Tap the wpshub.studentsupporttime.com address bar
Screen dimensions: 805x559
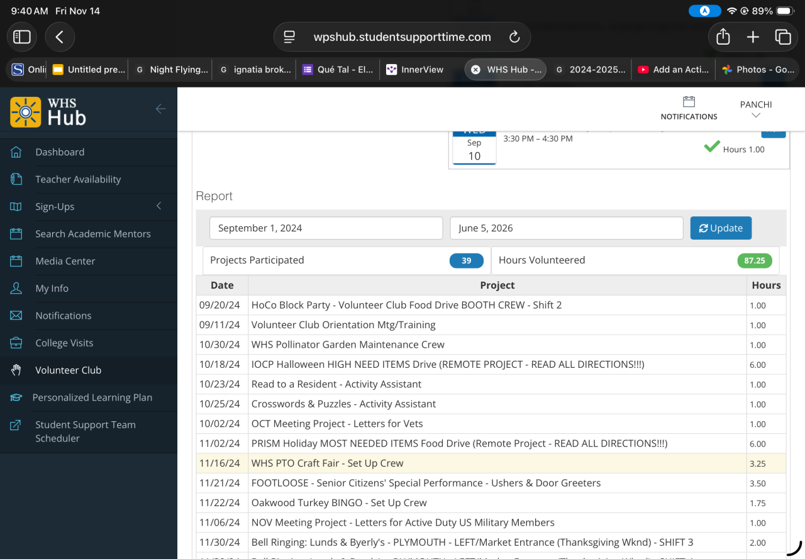pyautogui.click(x=402, y=37)
